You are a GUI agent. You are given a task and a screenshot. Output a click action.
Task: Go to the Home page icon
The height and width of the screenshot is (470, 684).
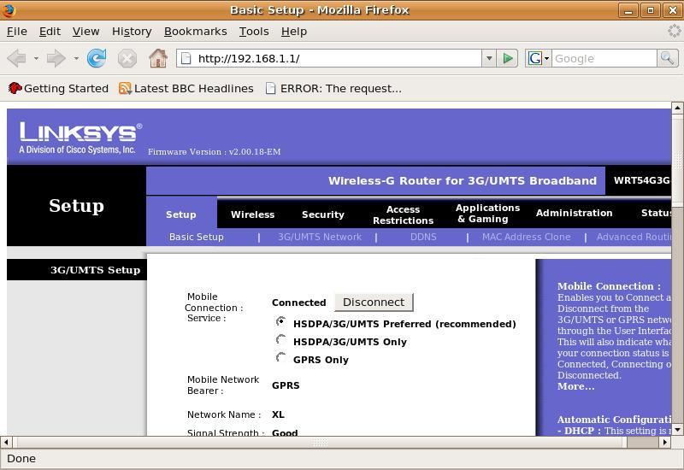(157, 58)
